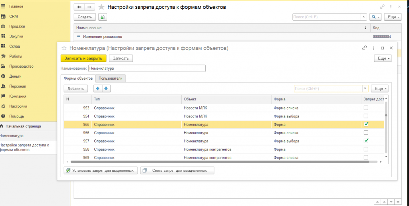
Task: Open the magnifier search dropdown in list
Action: 375,17
